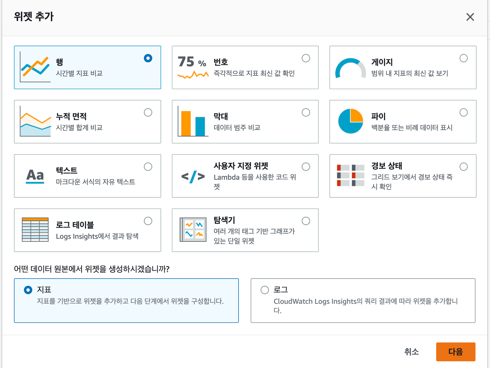
Task: Click the custom widget code brackets icon
Action: 193,176
